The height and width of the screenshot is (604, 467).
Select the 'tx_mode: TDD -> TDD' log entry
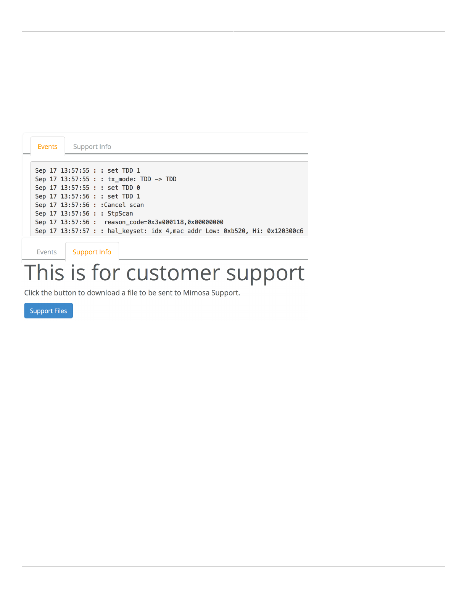pos(106,179)
